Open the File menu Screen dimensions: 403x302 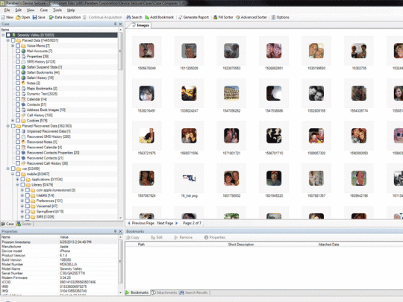[7, 10]
